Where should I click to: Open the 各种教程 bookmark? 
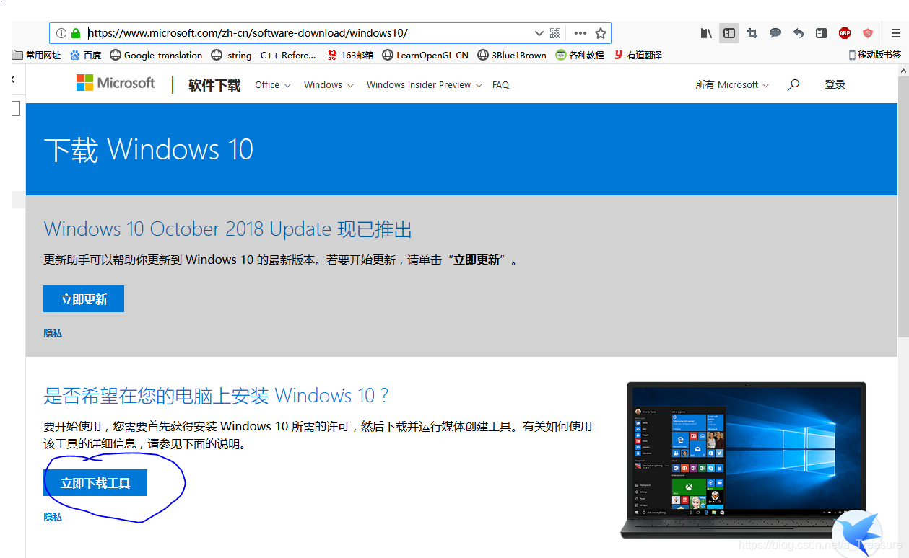(580, 55)
